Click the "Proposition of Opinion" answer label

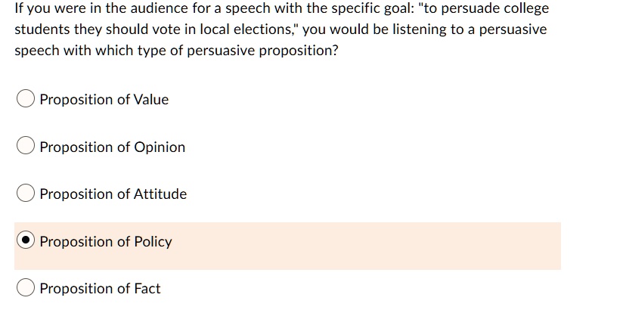click(113, 147)
